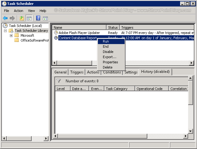The height and width of the screenshot is (149, 197).
Task: Select the OfficeSoftwareProt tree item
Action: [x=34, y=40]
